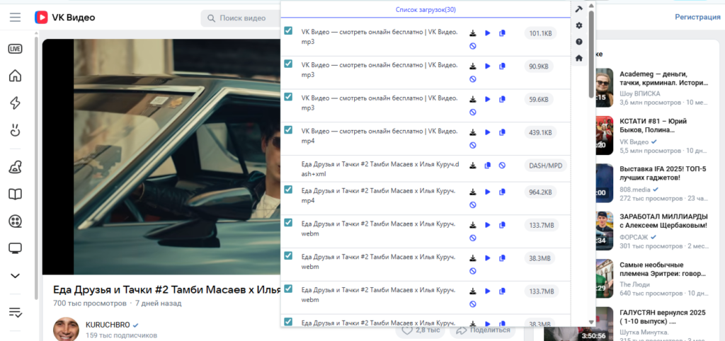Deselect the first 133.7MB webm checkbox

(x=288, y=222)
